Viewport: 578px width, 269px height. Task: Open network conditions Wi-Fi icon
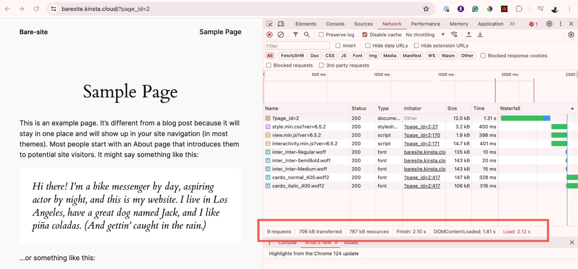click(454, 35)
